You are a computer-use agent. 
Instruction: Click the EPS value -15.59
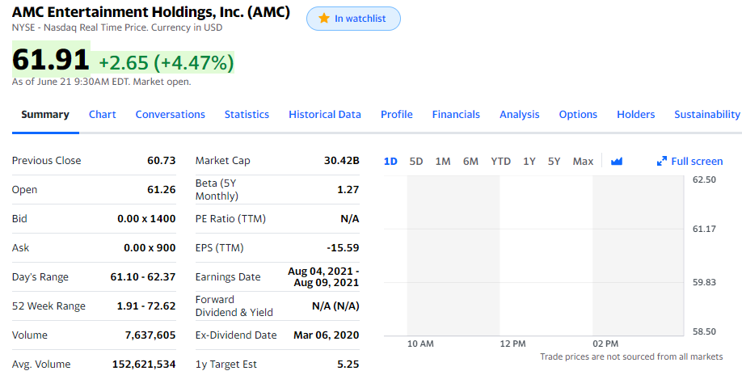click(343, 248)
